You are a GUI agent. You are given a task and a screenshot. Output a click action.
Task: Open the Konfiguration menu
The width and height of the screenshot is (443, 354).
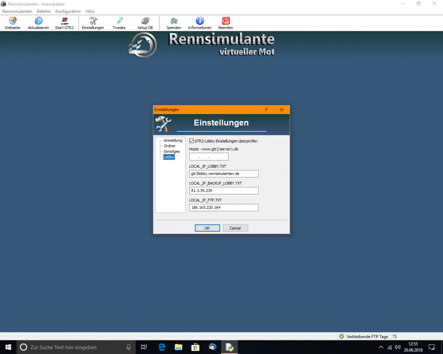click(x=68, y=11)
